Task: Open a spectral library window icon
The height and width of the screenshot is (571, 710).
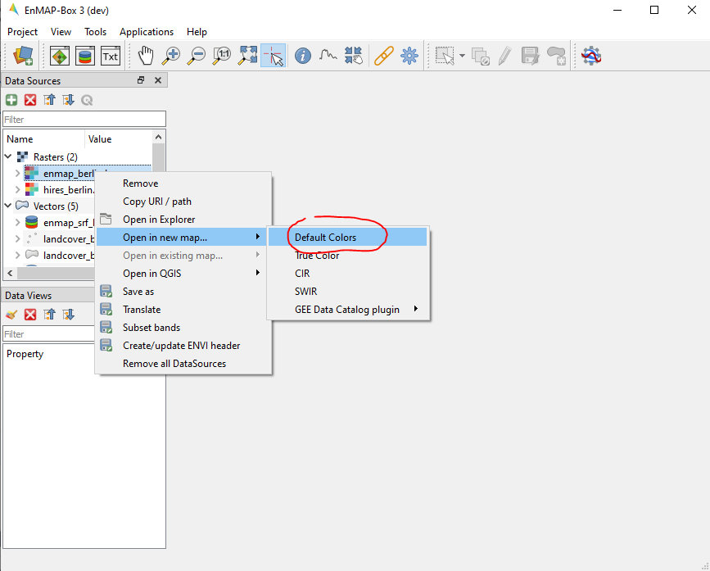Action: (85, 56)
